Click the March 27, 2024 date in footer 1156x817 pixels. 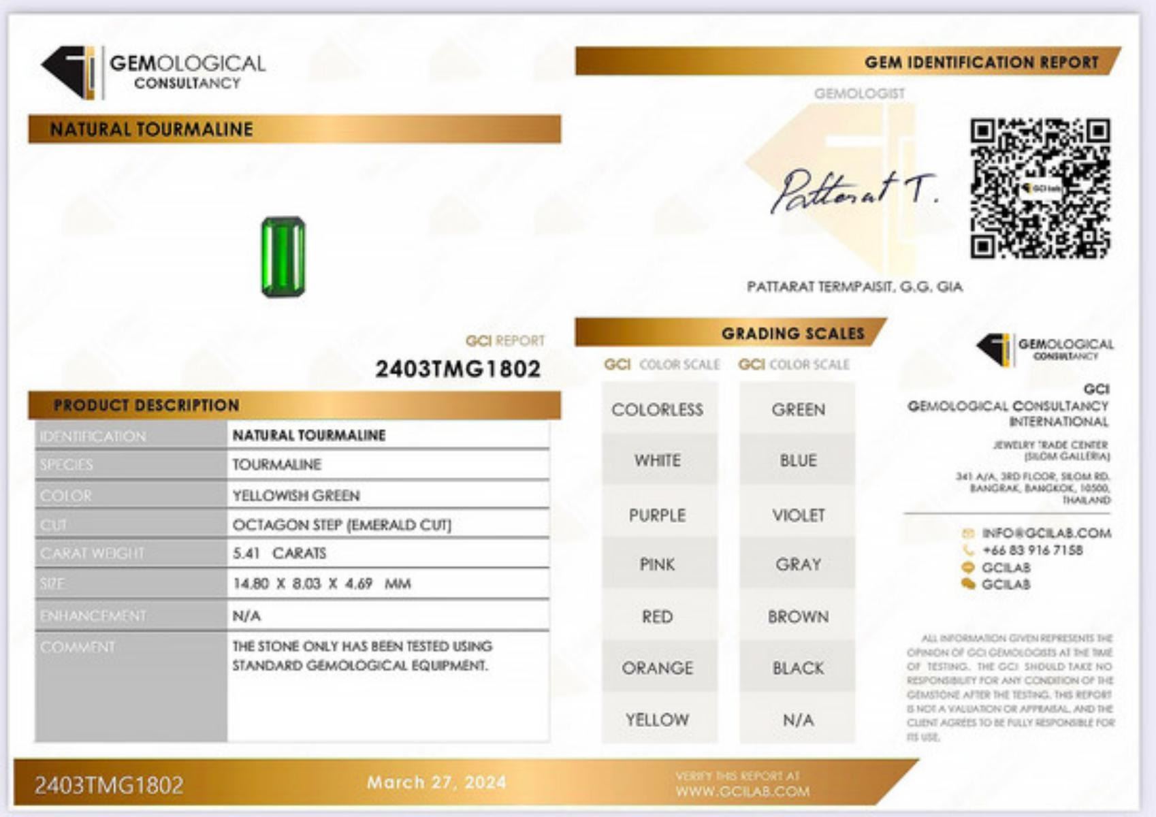click(436, 782)
